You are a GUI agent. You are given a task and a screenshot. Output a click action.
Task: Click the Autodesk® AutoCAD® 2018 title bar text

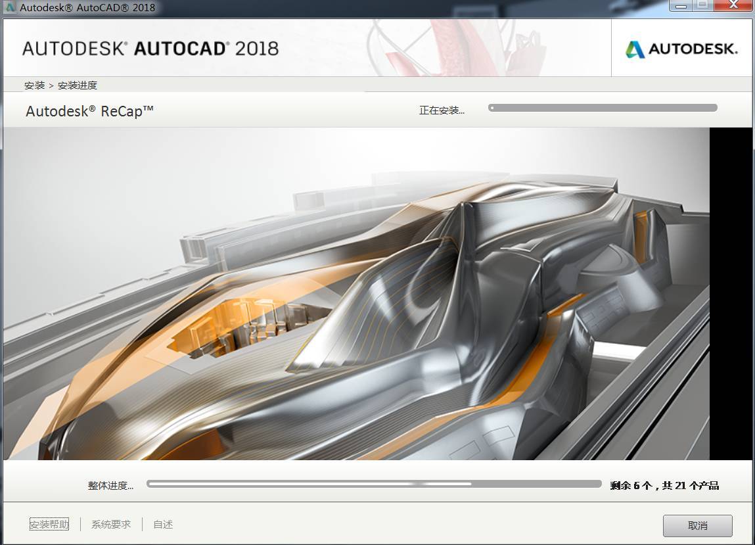tap(86, 7)
